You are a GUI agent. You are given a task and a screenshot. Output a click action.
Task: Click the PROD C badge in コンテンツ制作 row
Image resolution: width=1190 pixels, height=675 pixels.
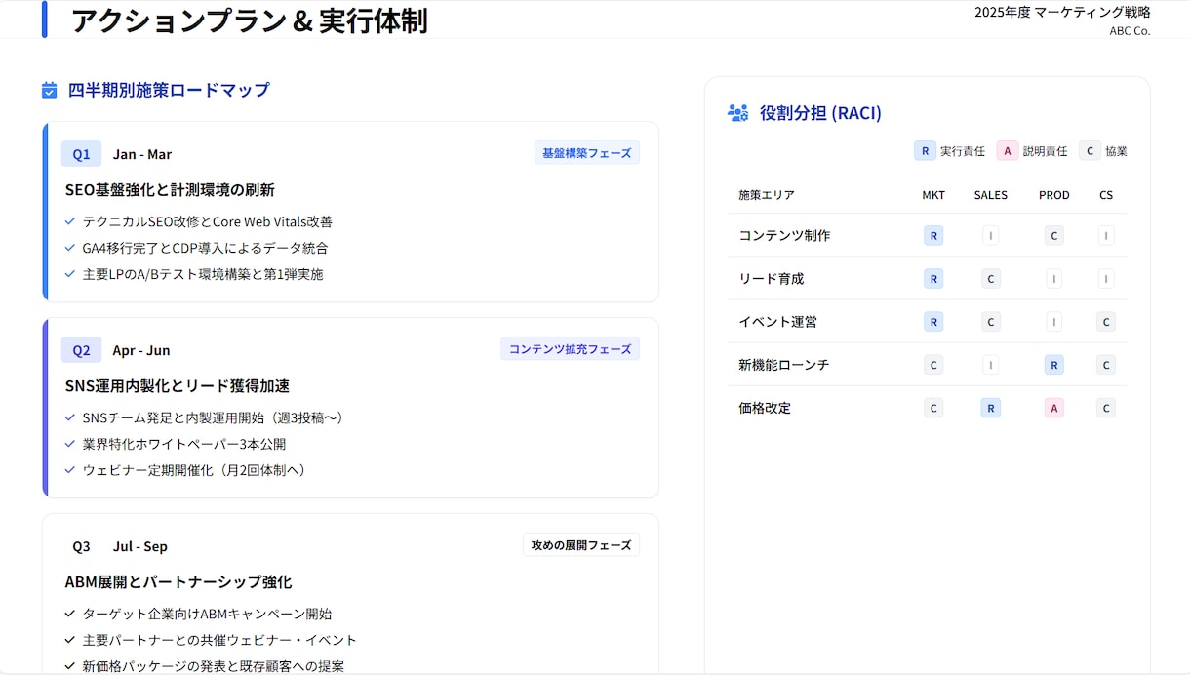pyautogui.click(x=1053, y=235)
